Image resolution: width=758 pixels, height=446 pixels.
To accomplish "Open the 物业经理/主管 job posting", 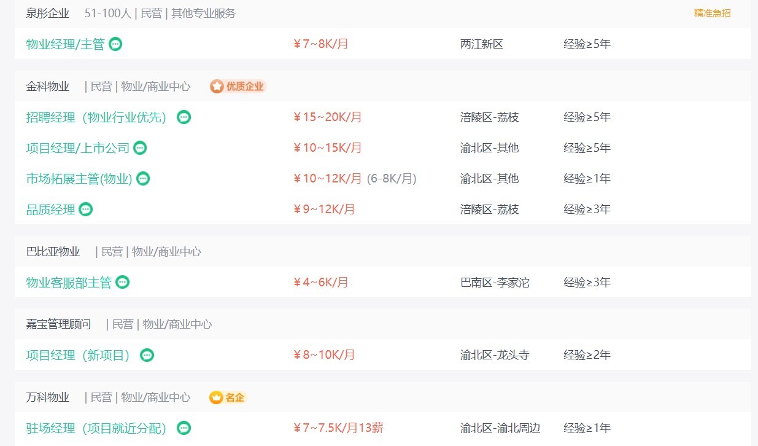I will coord(66,44).
